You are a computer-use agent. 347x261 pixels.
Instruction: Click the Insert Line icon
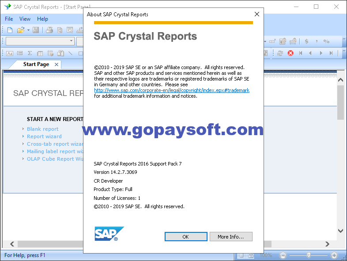click(70, 53)
